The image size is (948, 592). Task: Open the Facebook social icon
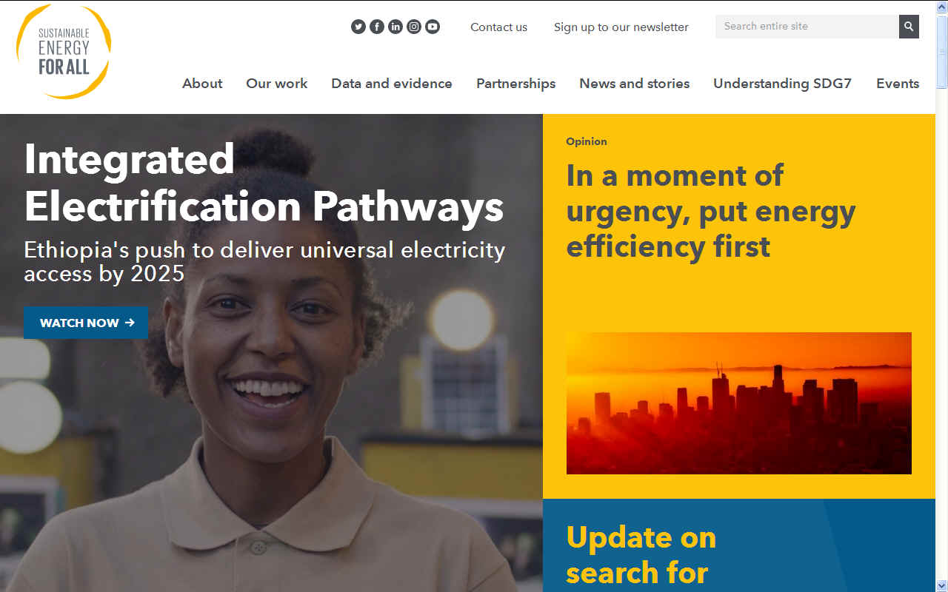(x=377, y=27)
